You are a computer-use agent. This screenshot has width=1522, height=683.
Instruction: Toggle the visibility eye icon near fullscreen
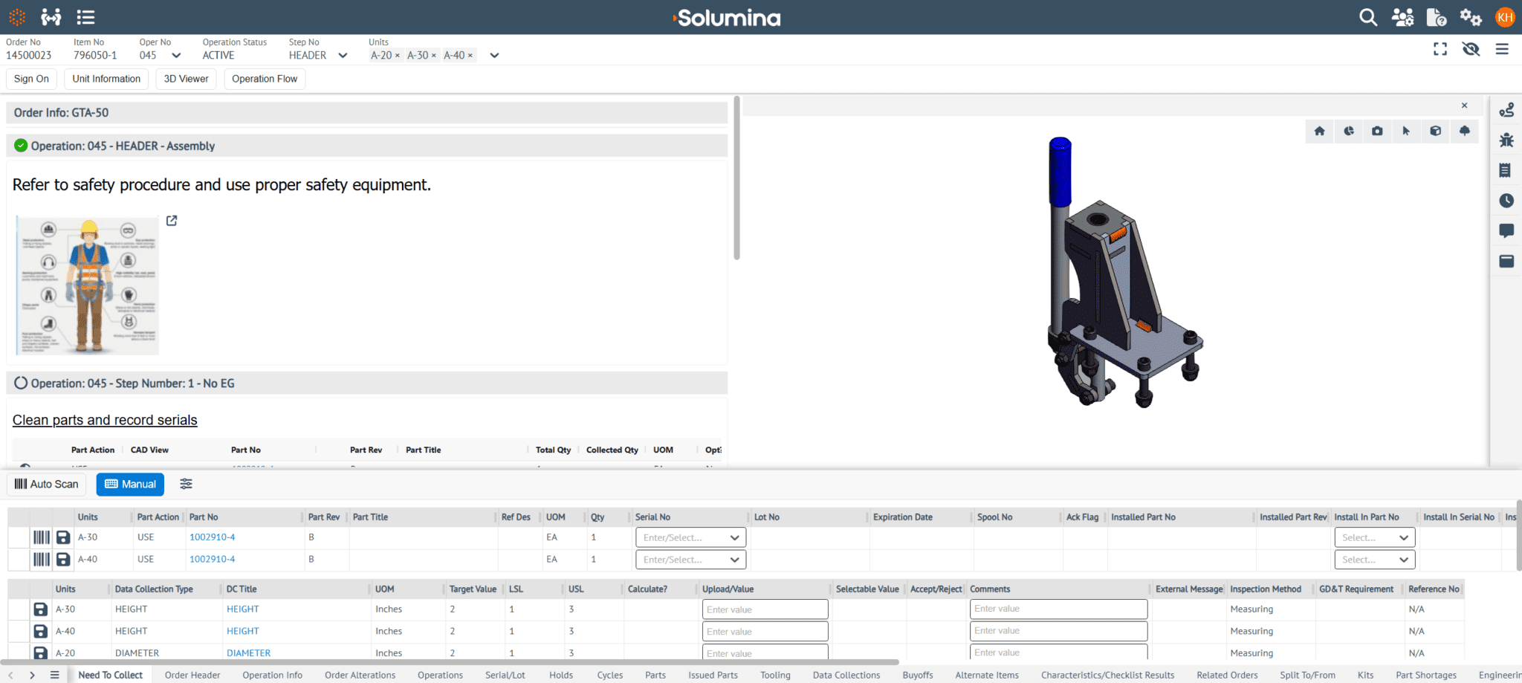1471,49
